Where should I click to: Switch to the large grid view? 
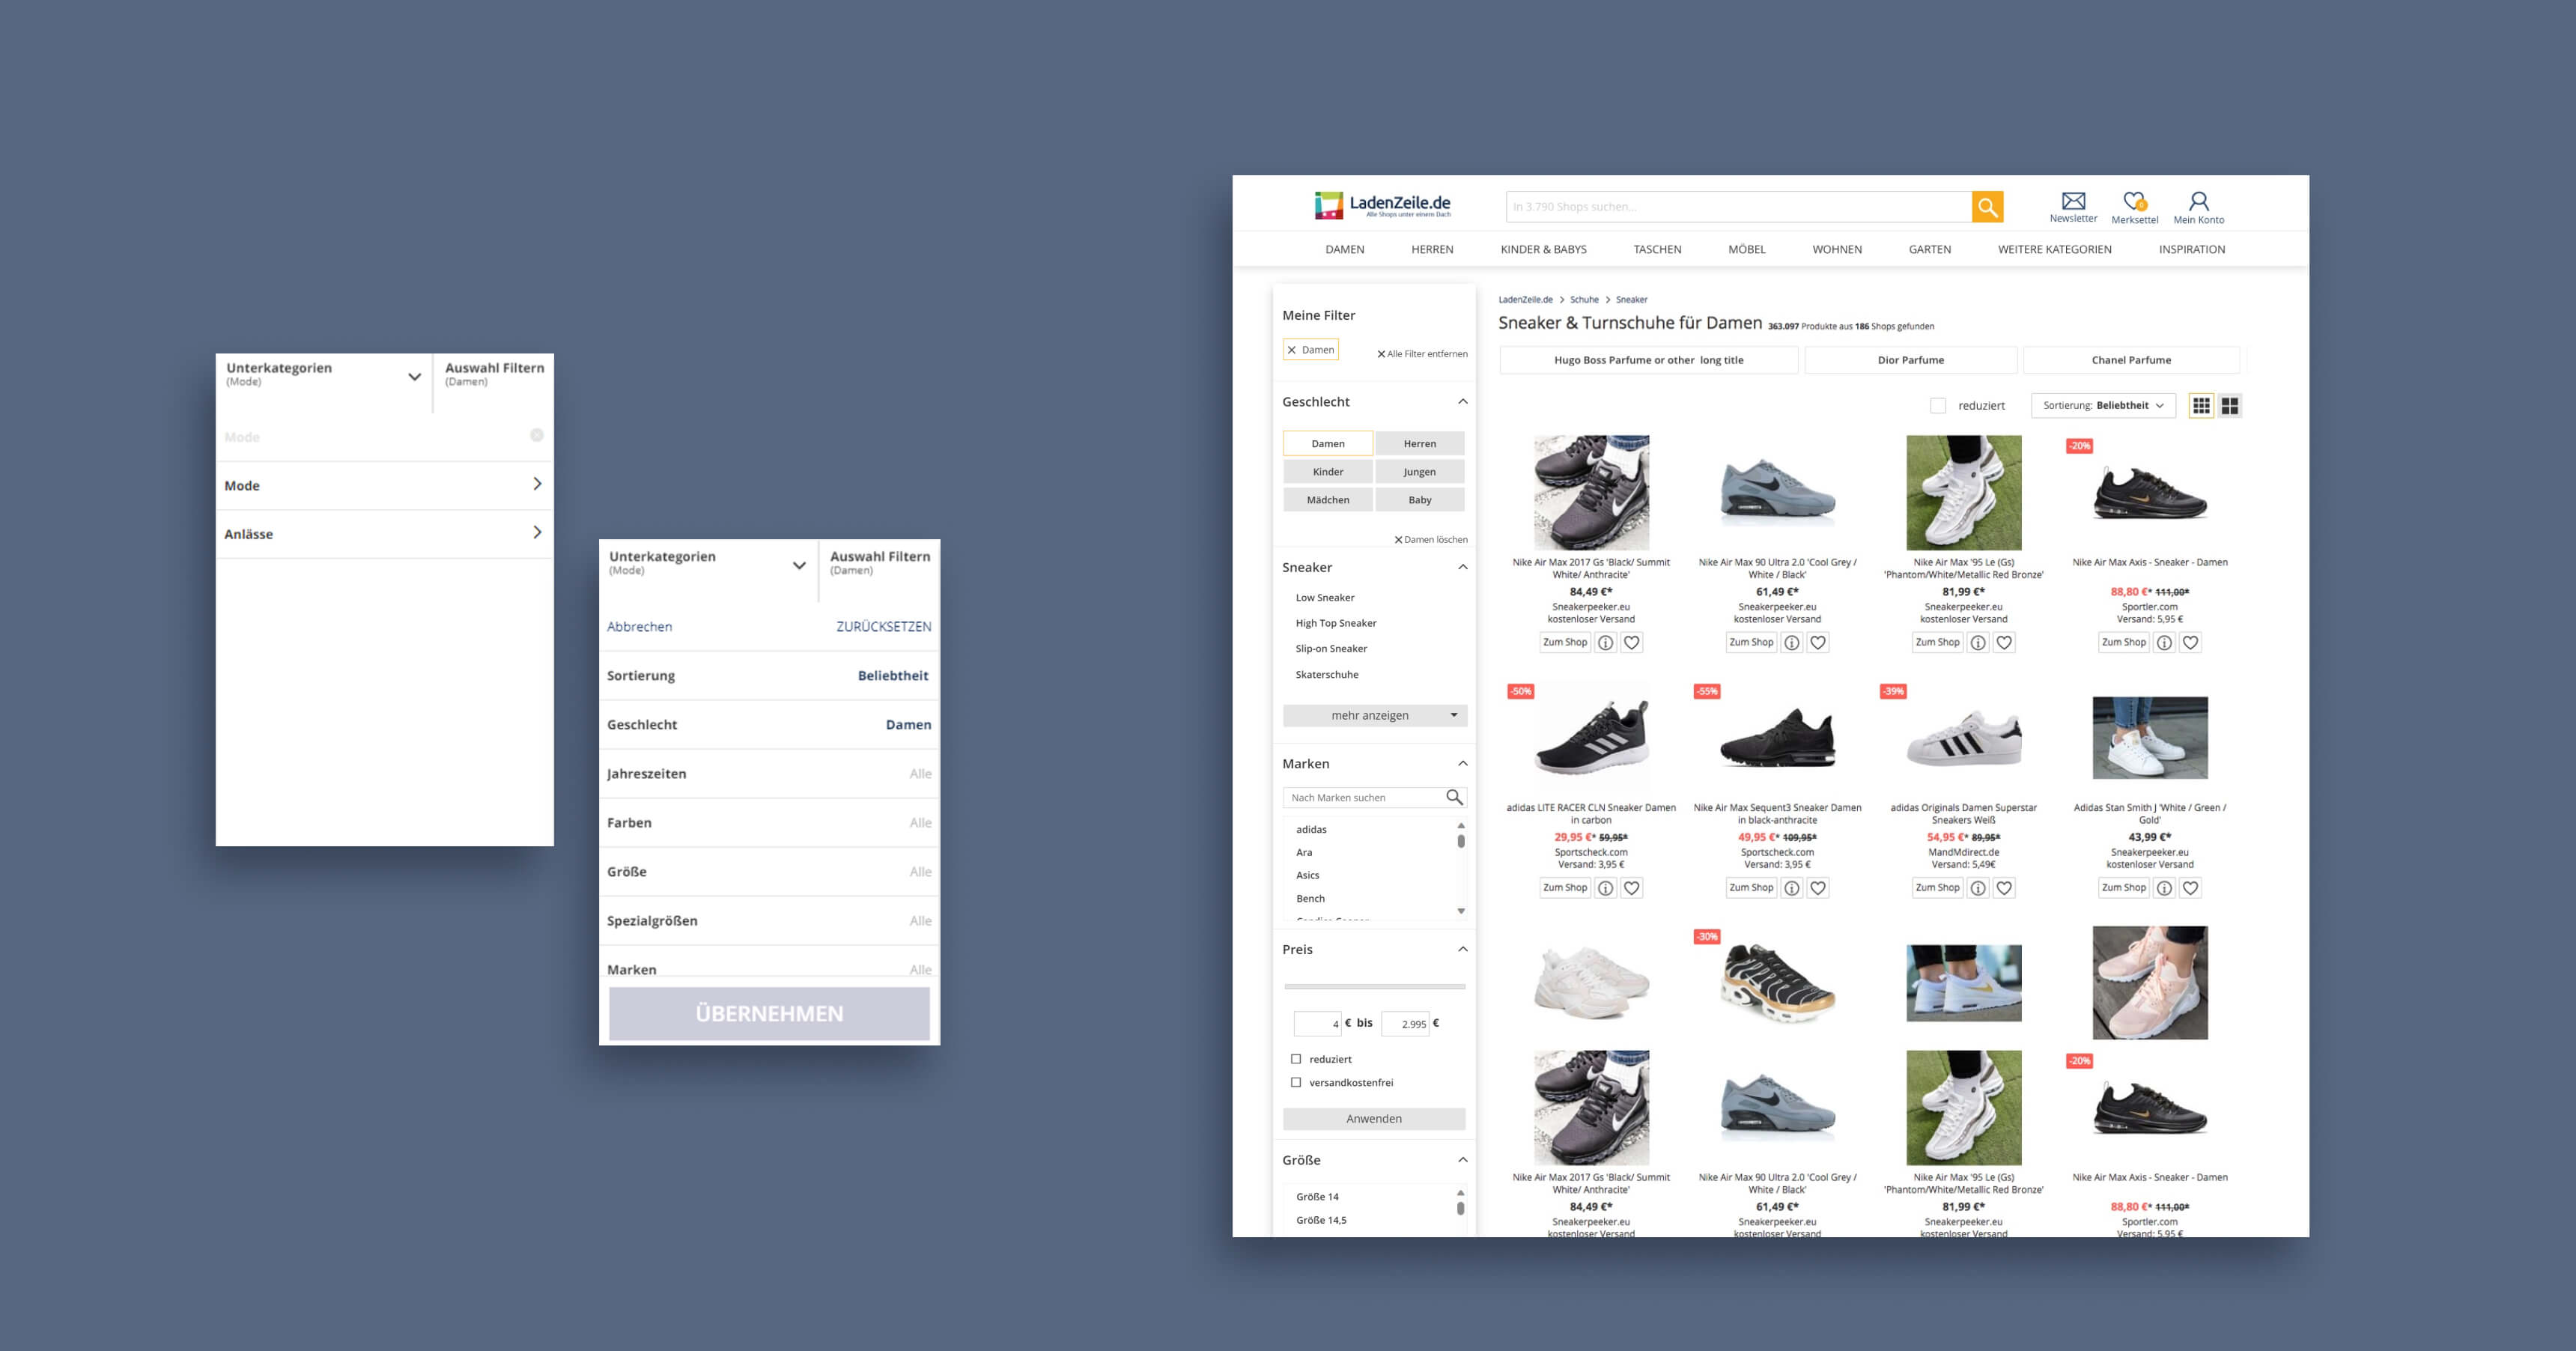coord(2230,406)
